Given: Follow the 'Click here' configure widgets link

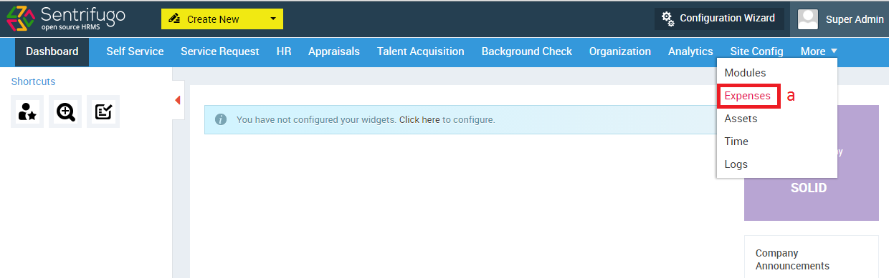Looking at the screenshot, I should click(419, 119).
